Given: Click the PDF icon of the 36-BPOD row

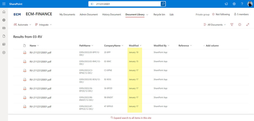Looking at the screenshot, I should [25, 88].
